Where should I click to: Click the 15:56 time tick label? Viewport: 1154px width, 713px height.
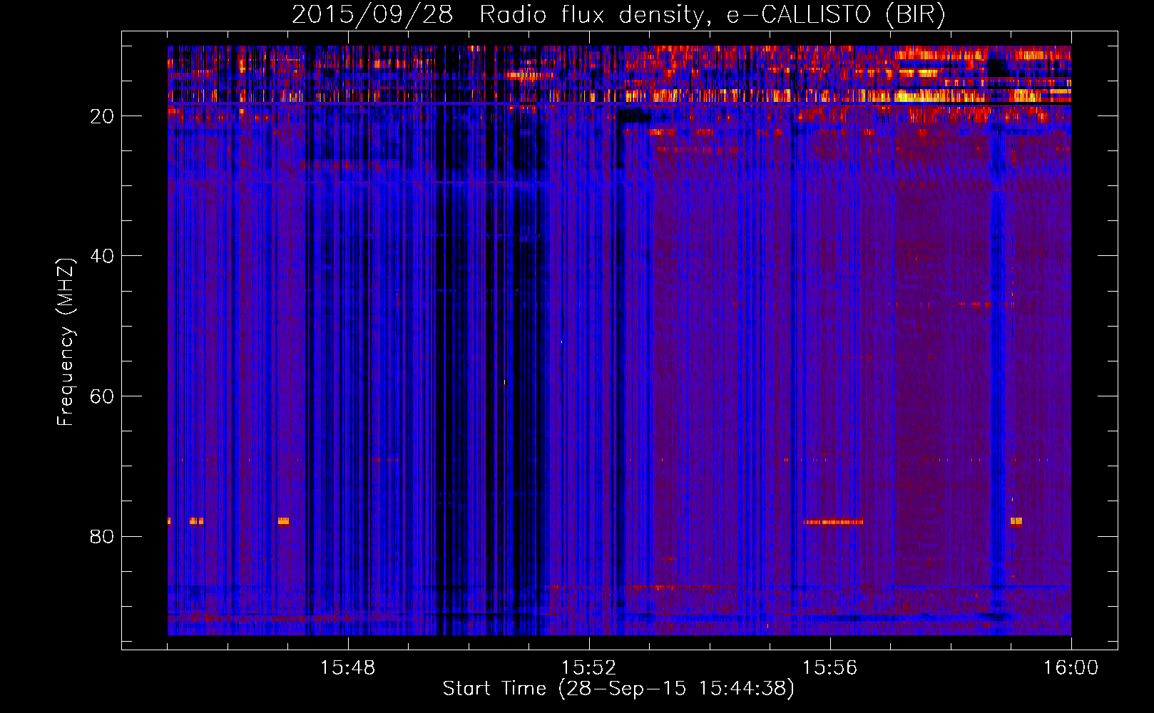(829, 668)
